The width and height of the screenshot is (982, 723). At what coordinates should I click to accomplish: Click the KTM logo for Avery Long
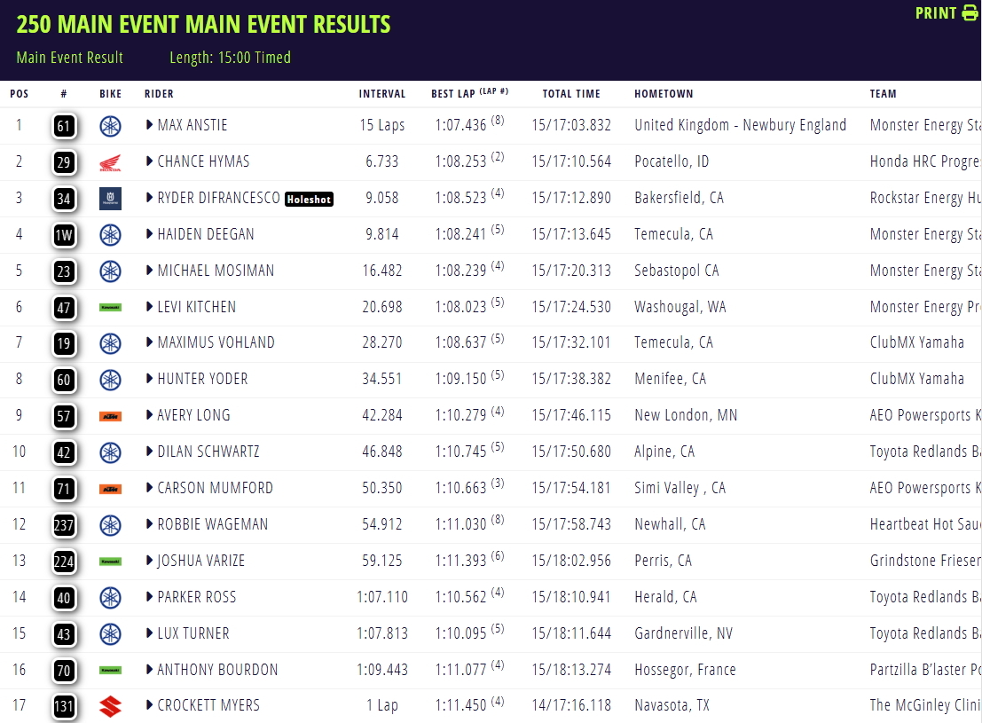110,416
